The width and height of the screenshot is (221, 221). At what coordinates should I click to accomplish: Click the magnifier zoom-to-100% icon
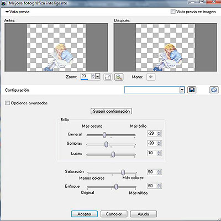(x=119, y=77)
